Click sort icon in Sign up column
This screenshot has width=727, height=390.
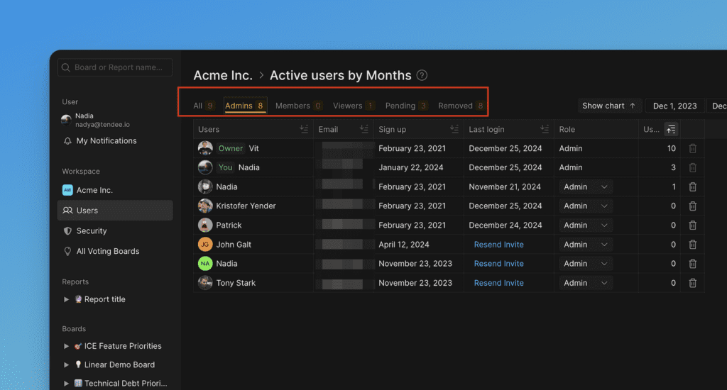click(x=454, y=129)
